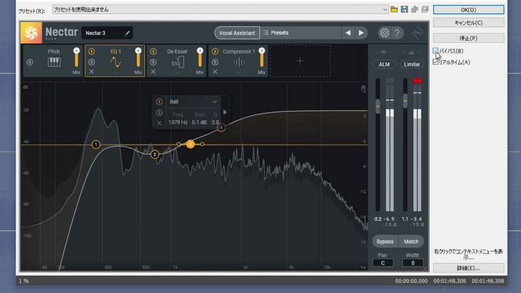Image resolution: width=521 pixels, height=293 pixels.
Task: Toggle De-Esser module power button
Action: (153, 52)
